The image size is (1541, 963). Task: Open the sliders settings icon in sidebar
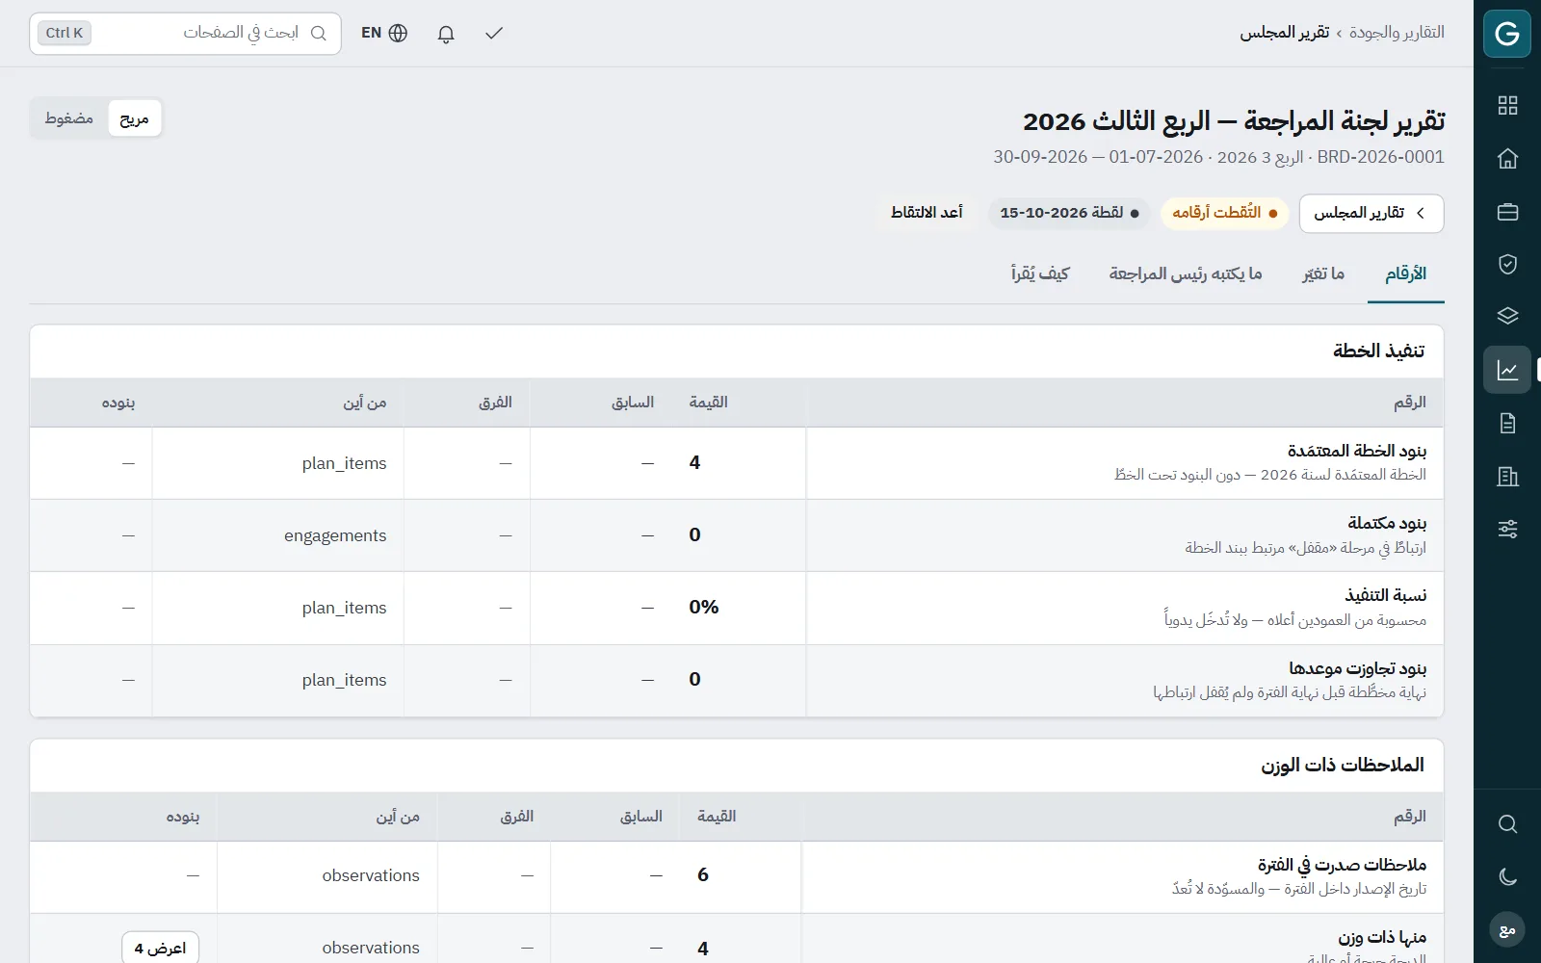pyautogui.click(x=1507, y=529)
